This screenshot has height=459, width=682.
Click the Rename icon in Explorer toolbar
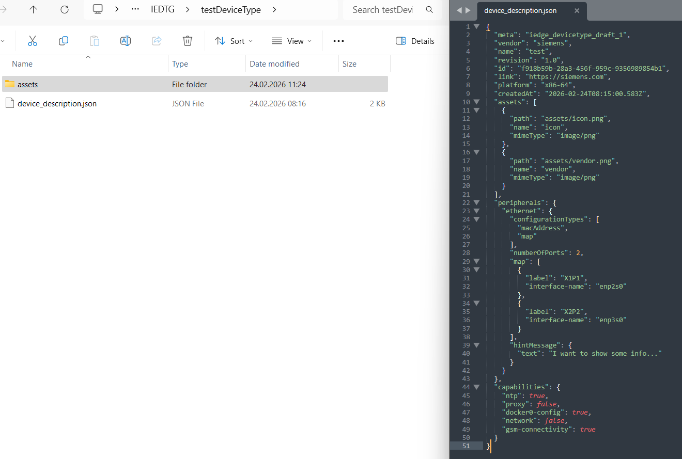coord(126,41)
